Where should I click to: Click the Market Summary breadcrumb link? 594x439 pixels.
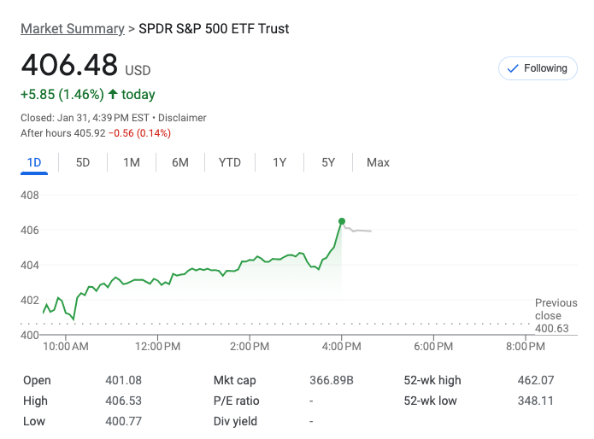[72, 29]
